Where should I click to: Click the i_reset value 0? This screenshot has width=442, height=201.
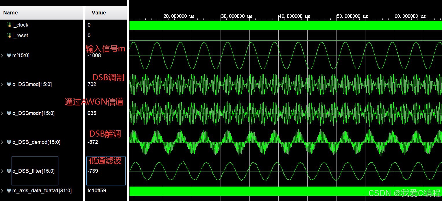pyautogui.click(x=89, y=36)
